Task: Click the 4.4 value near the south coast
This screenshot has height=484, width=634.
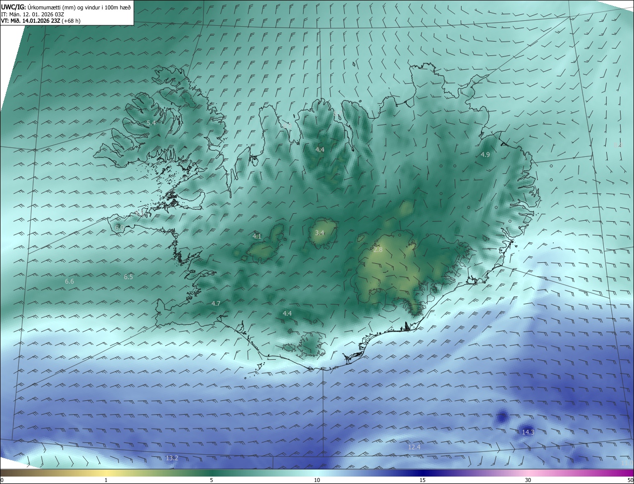Action: pyautogui.click(x=287, y=314)
